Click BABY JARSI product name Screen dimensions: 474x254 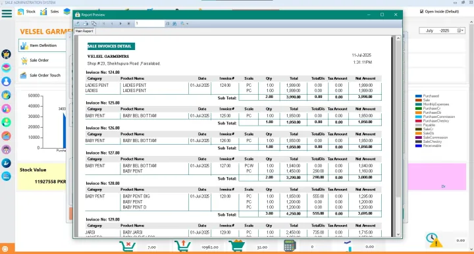(132, 232)
